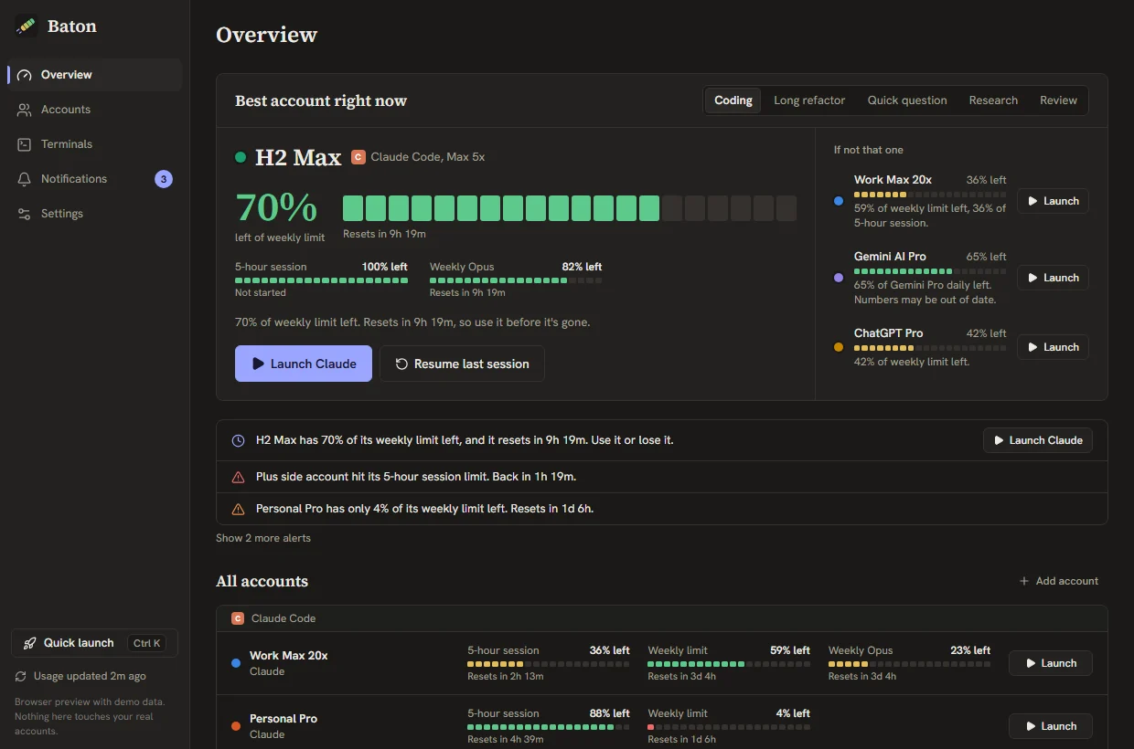The image size is (1134, 749).
Task: Click the H2 Max large weekly limit bar
Action: [x=570, y=208]
